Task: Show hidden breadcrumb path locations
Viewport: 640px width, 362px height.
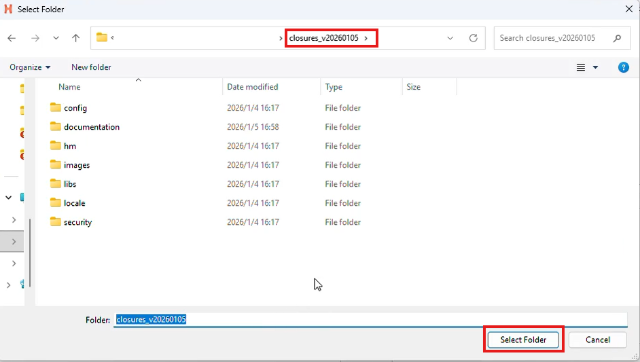Action: [x=112, y=37]
